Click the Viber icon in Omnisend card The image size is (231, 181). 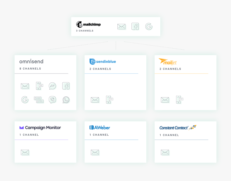52,100
